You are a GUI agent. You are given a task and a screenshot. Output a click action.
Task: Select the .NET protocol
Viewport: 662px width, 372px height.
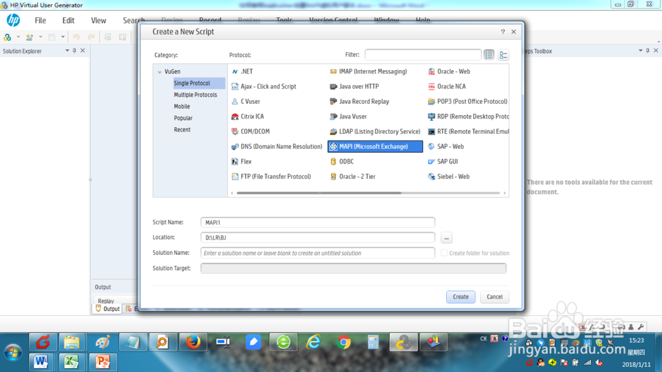(242, 71)
